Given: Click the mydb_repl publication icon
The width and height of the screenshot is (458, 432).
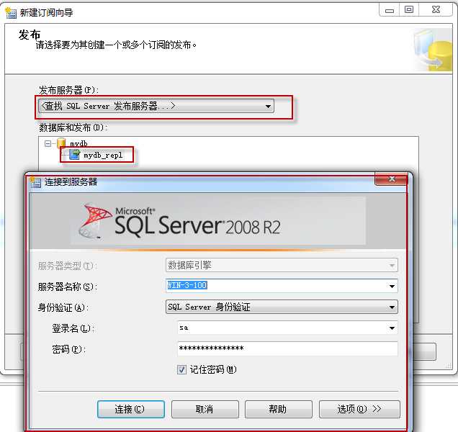Looking at the screenshot, I should (74, 155).
